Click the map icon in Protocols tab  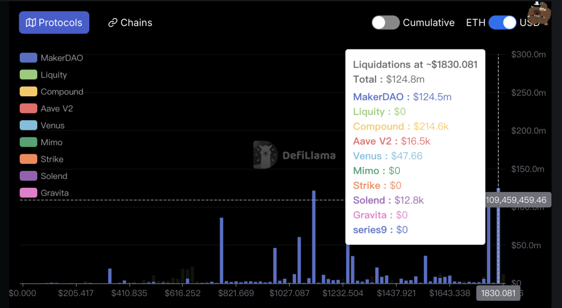[x=31, y=23]
